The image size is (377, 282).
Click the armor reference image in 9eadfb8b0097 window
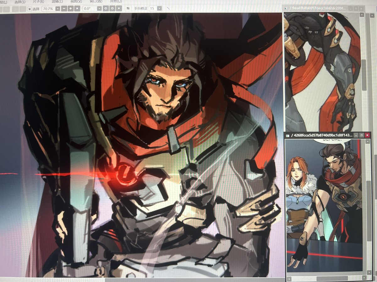pos(322,72)
